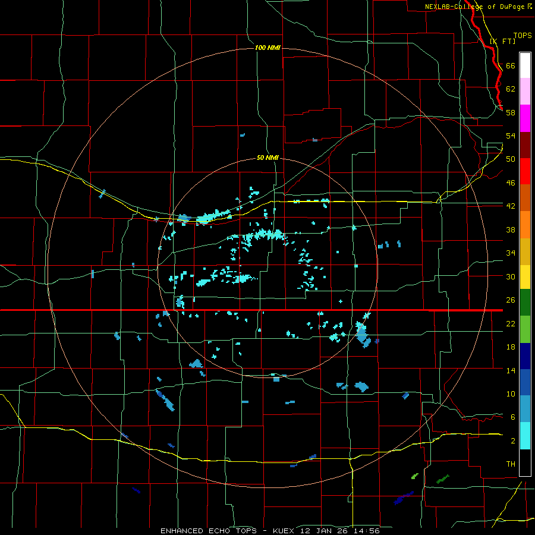Viewport: 535px width, 535px height.
Task: Select the 50 legend scale value
Action: coord(511,159)
